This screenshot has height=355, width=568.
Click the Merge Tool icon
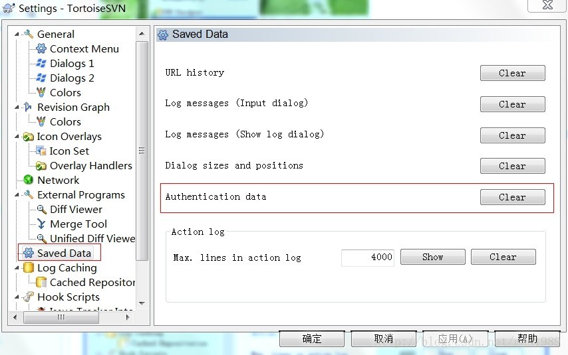41,224
